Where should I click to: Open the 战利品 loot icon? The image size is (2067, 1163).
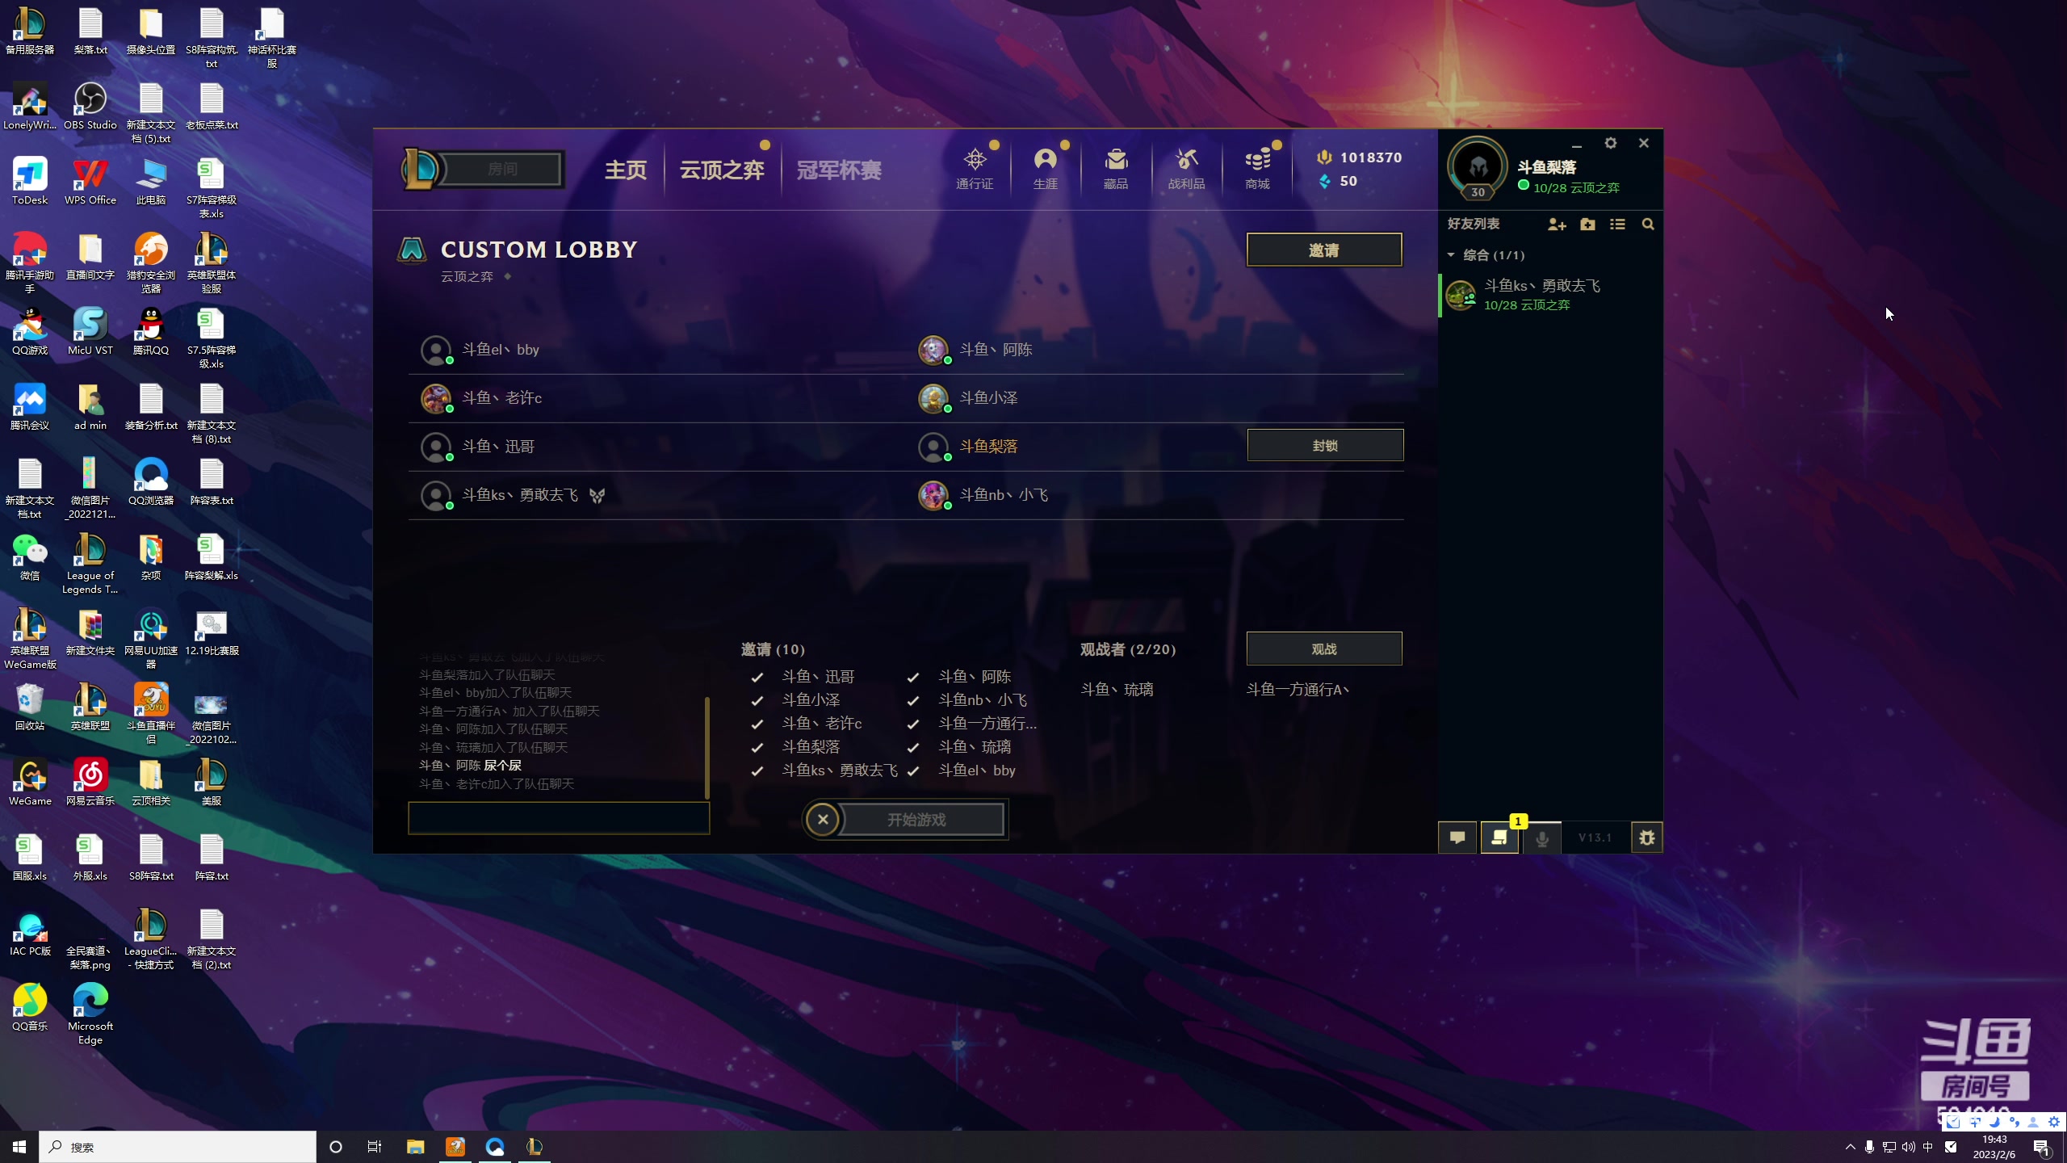click(x=1186, y=168)
